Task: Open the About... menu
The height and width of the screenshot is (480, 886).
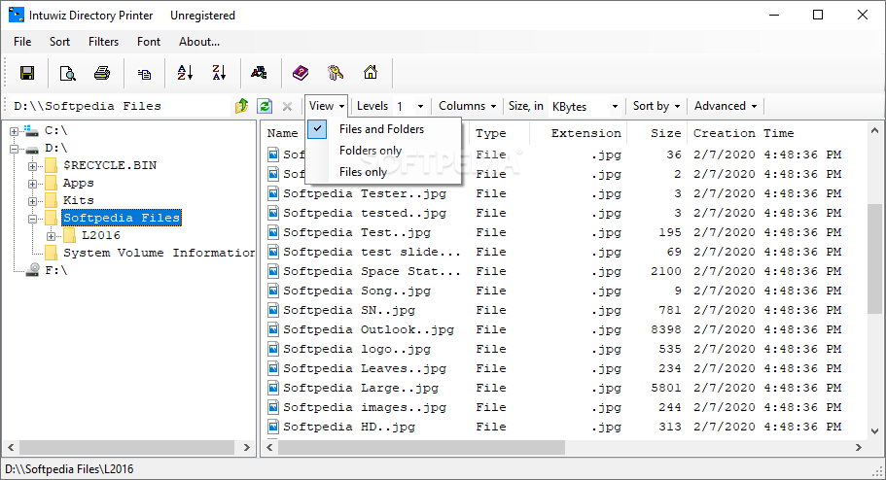Action: coord(199,41)
